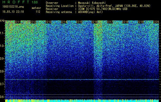This screenshot has width=161, height=102.
Task: Click the 0.6 frequency axis label
Action: point(2,97)
